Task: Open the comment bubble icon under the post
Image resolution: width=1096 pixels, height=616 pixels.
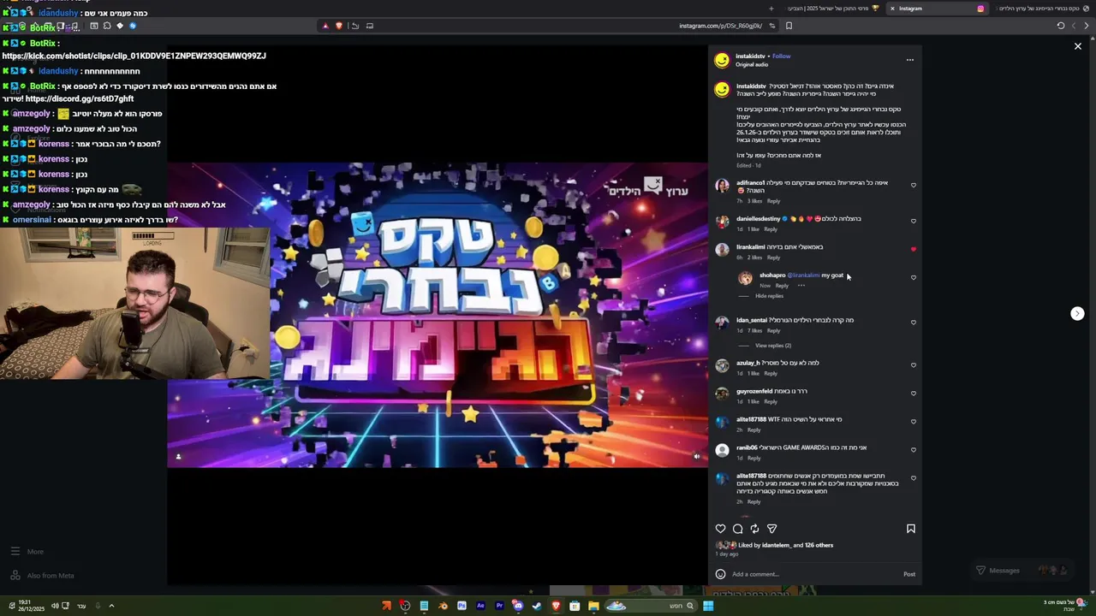Action: [737, 529]
